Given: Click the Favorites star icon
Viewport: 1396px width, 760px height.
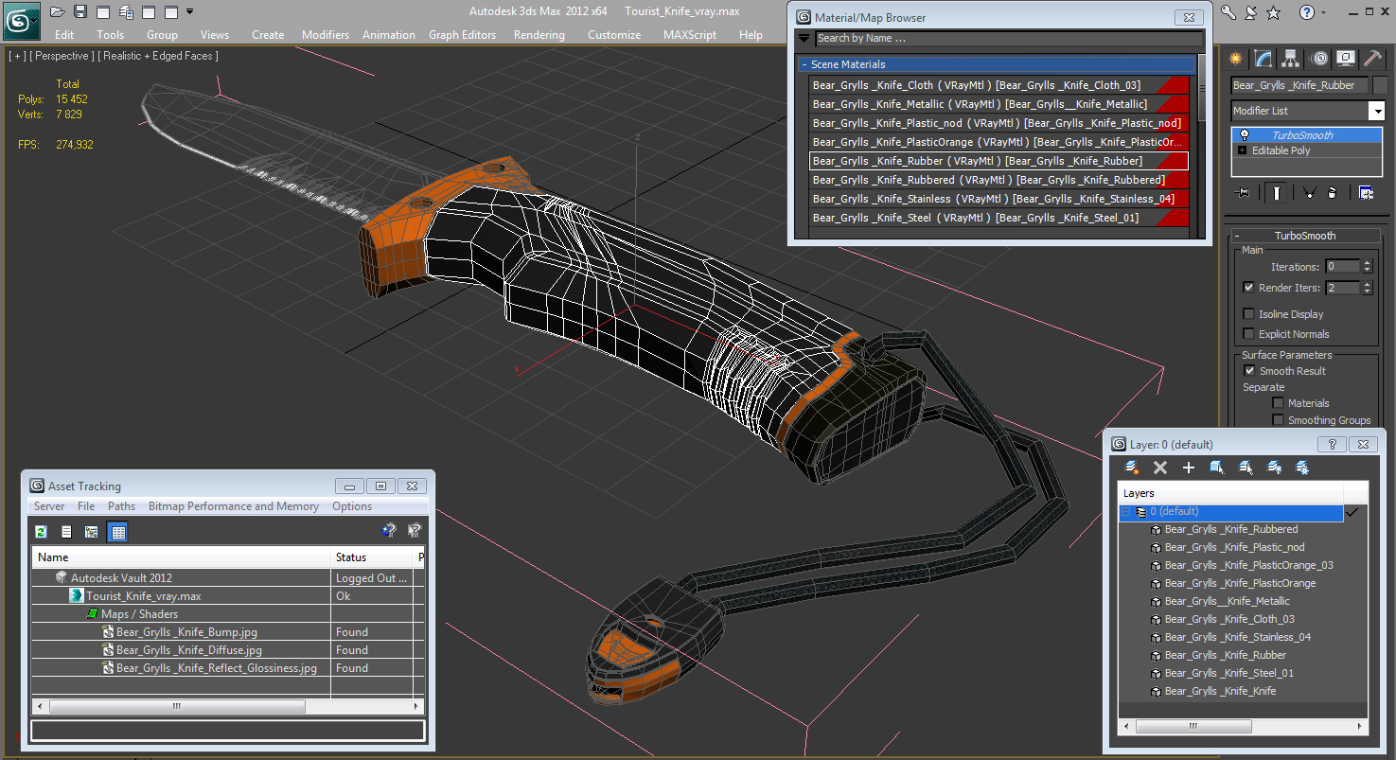Looking at the screenshot, I should click(x=1274, y=12).
